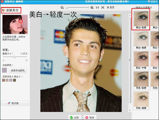Click 取消 to cancel editing
Screen dimensions: 159x120
coord(90,117)
